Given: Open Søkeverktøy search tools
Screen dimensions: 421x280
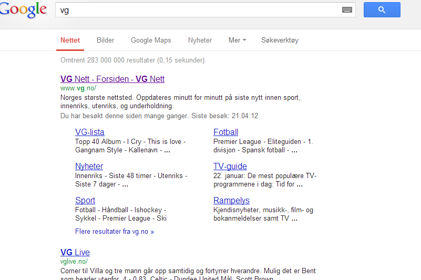Looking at the screenshot, I should [x=280, y=40].
